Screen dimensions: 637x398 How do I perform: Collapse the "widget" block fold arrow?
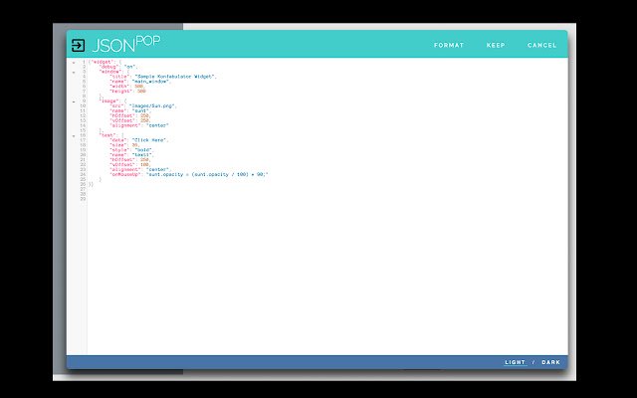[x=74, y=63]
